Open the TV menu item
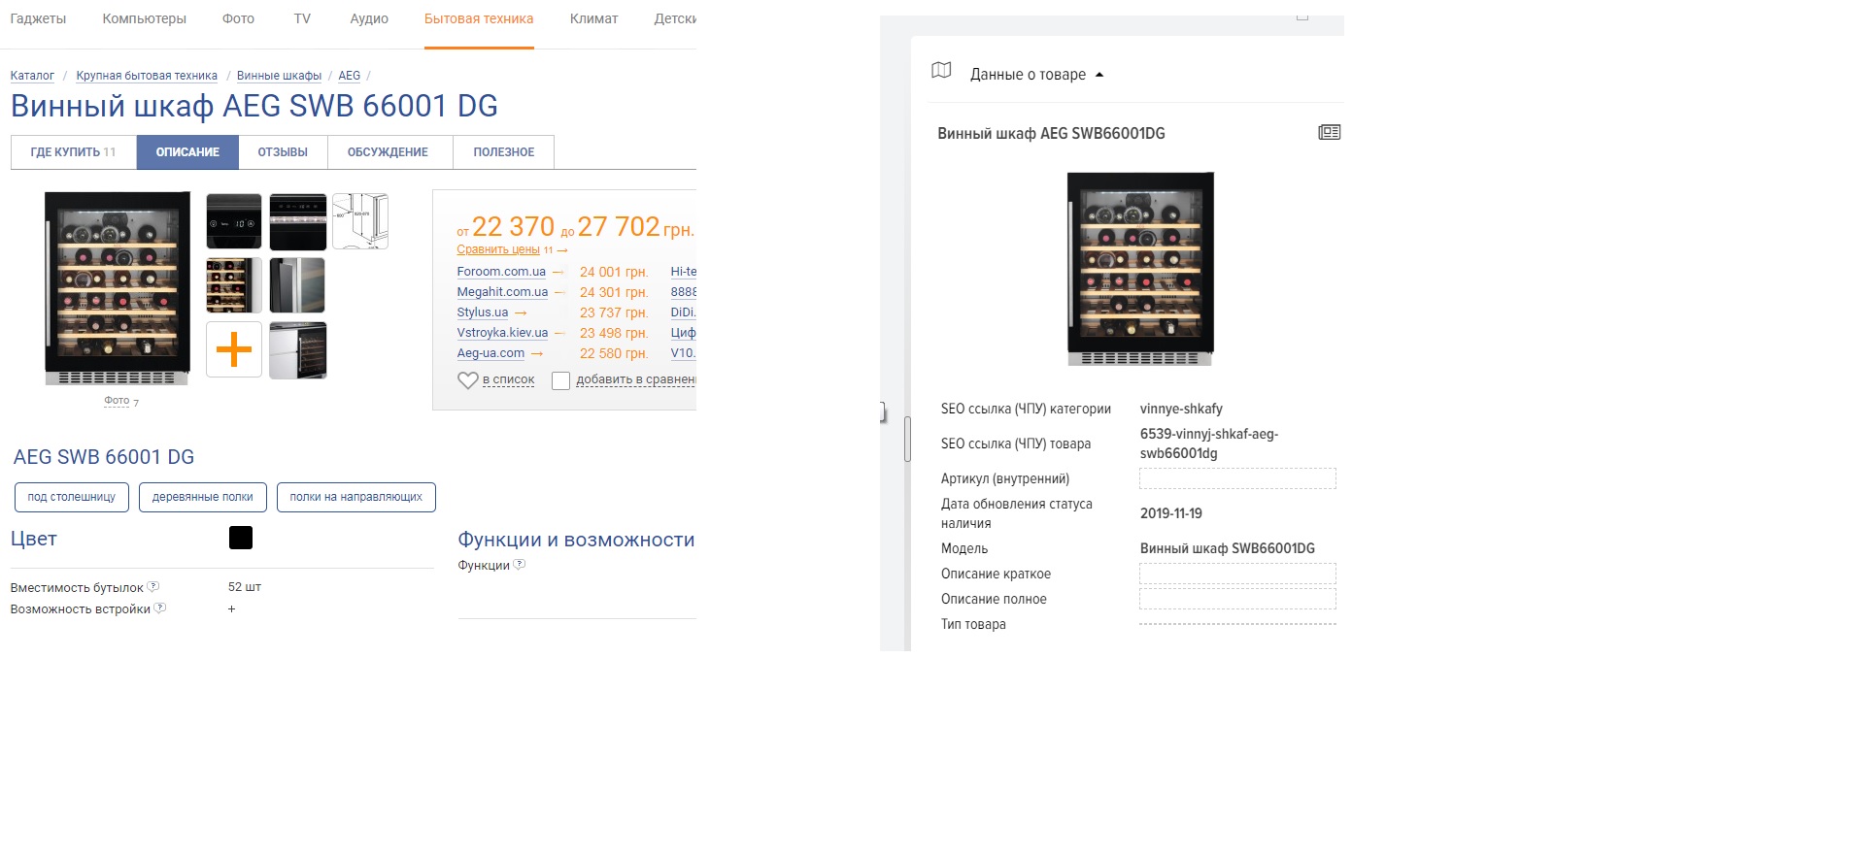This screenshot has width=1859, height=854. (x=302, y=18)
